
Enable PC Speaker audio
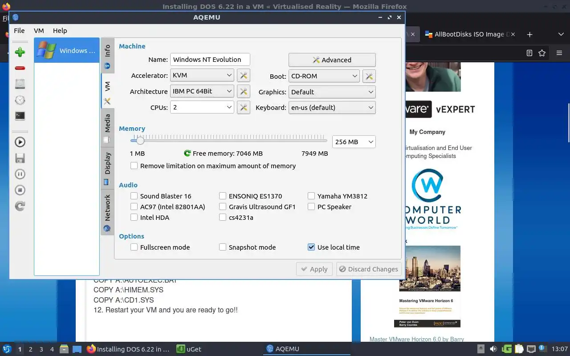[311, 206]
